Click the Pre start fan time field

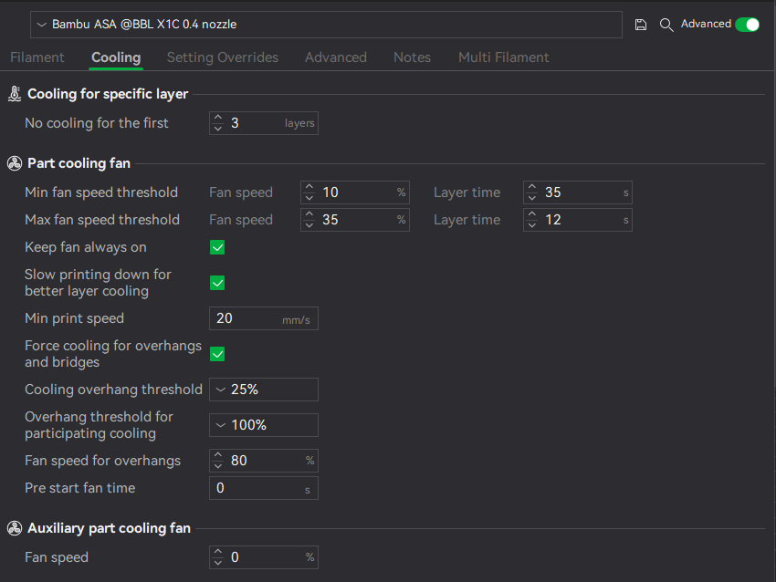point(263,488)
